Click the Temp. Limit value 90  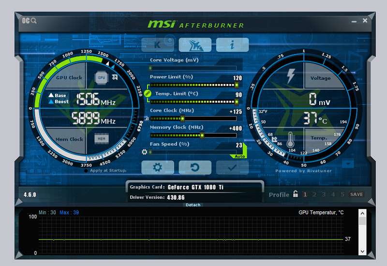coord(238,95)
